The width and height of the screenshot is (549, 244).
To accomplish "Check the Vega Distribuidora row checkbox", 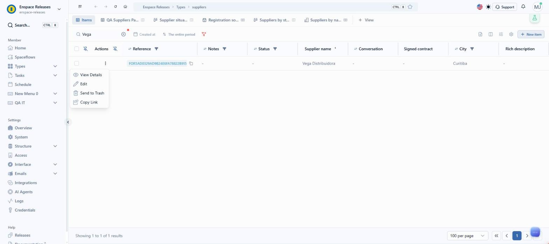I will [77, 63].
